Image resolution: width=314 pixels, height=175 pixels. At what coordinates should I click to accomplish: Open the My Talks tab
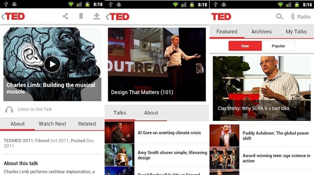pyautogui.click(x=296, y=32)
